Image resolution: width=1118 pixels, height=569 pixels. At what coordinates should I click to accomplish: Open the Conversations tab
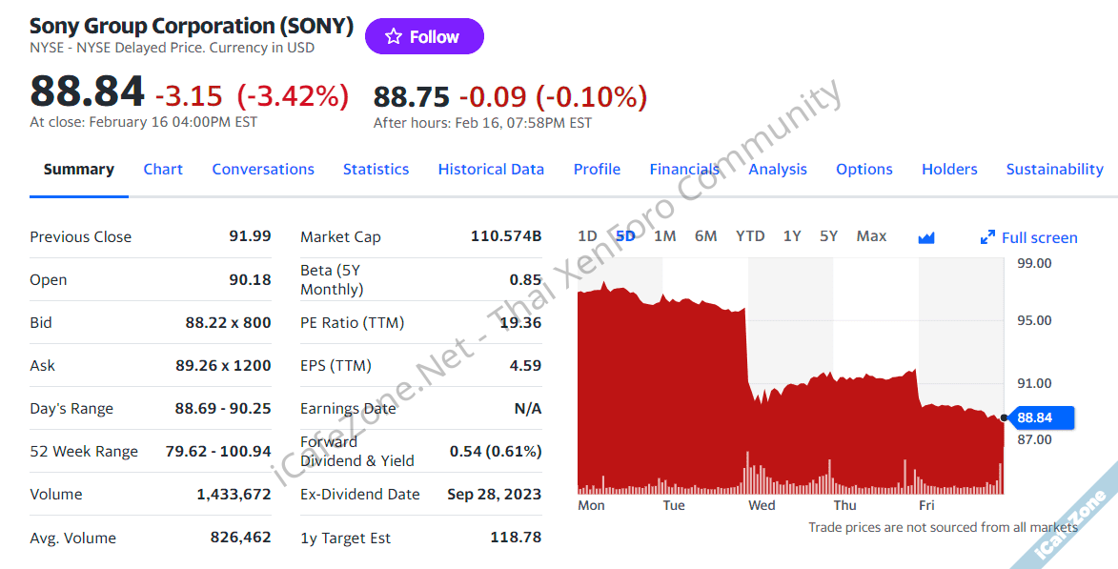263,170
